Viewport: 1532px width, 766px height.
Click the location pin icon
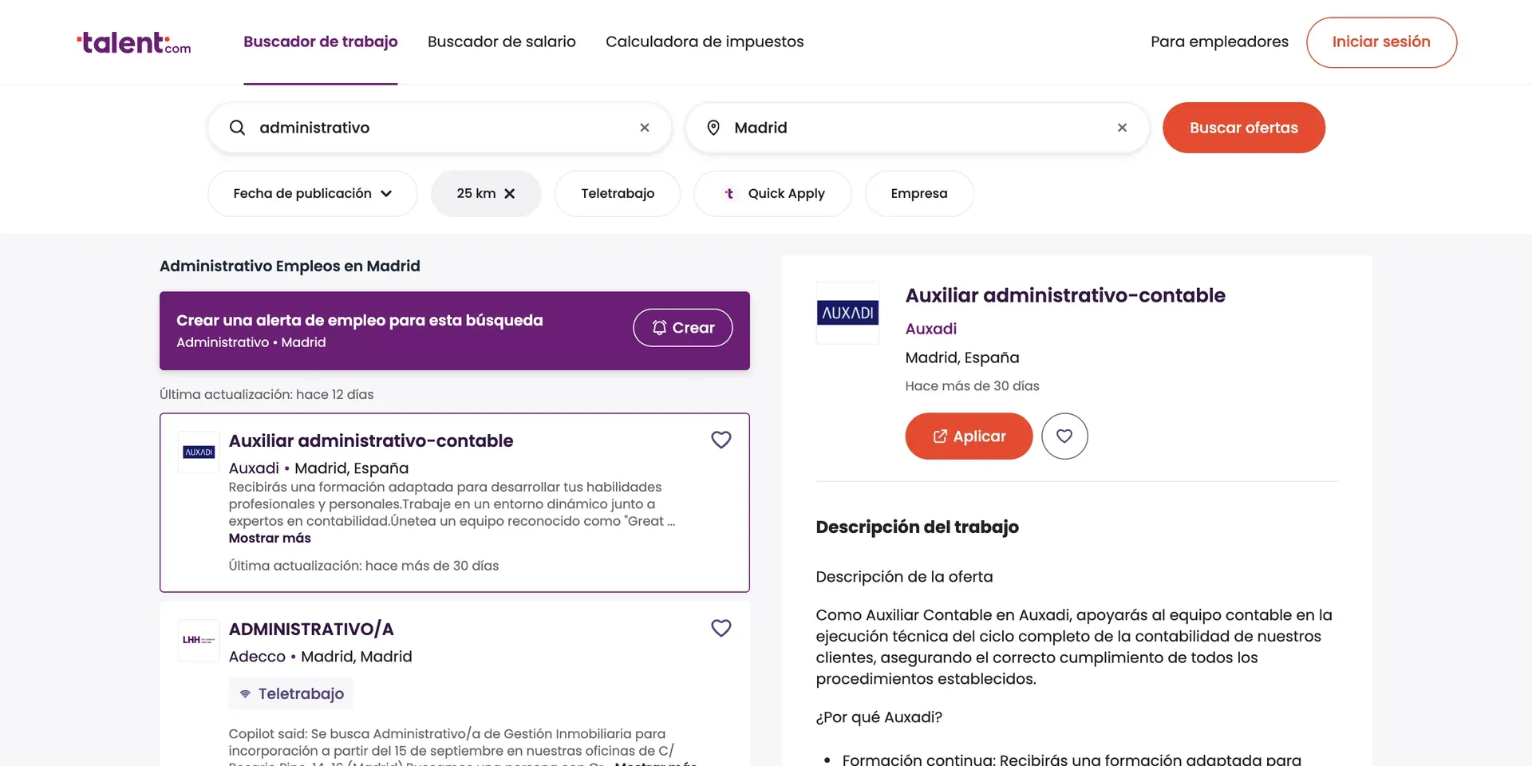pos(713,128)
